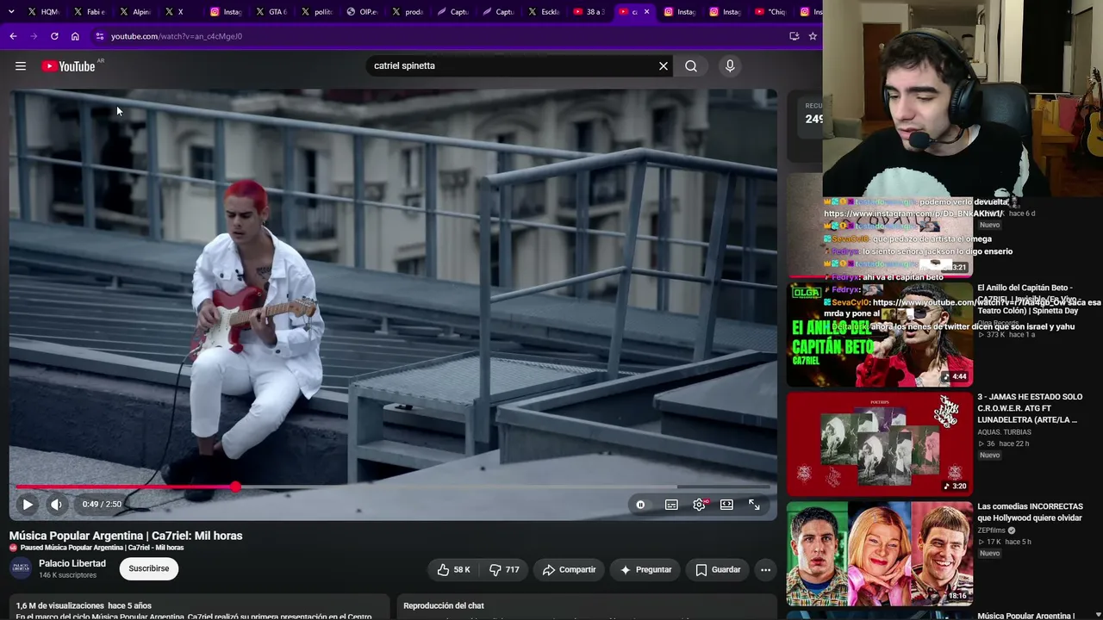This screenshot has width=1103, height=620.
Task: Run the search with the magnifier button
Action: (691, 66)
